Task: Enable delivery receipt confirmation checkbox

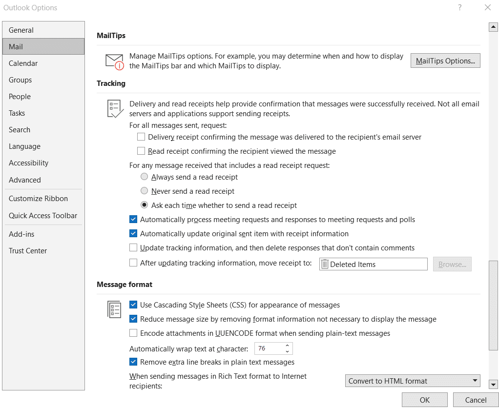Action: [x=141, y=137]
